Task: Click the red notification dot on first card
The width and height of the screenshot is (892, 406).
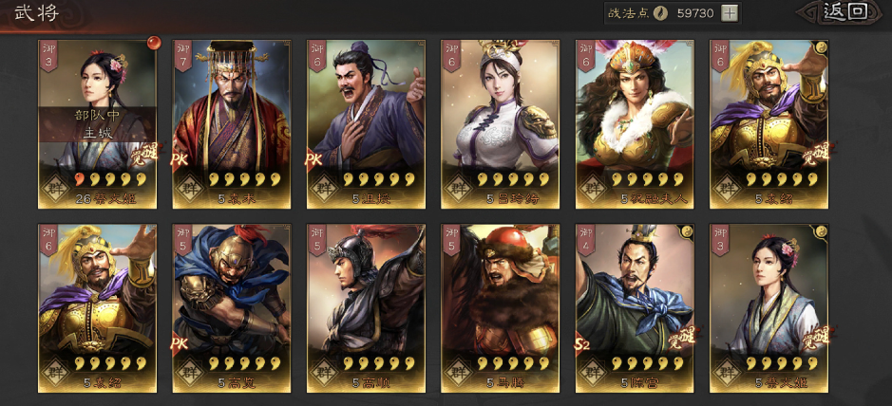Action: pos(152,42)
